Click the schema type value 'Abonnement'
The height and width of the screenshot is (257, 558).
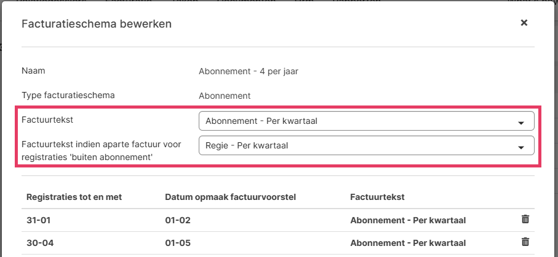click(225, 96)
